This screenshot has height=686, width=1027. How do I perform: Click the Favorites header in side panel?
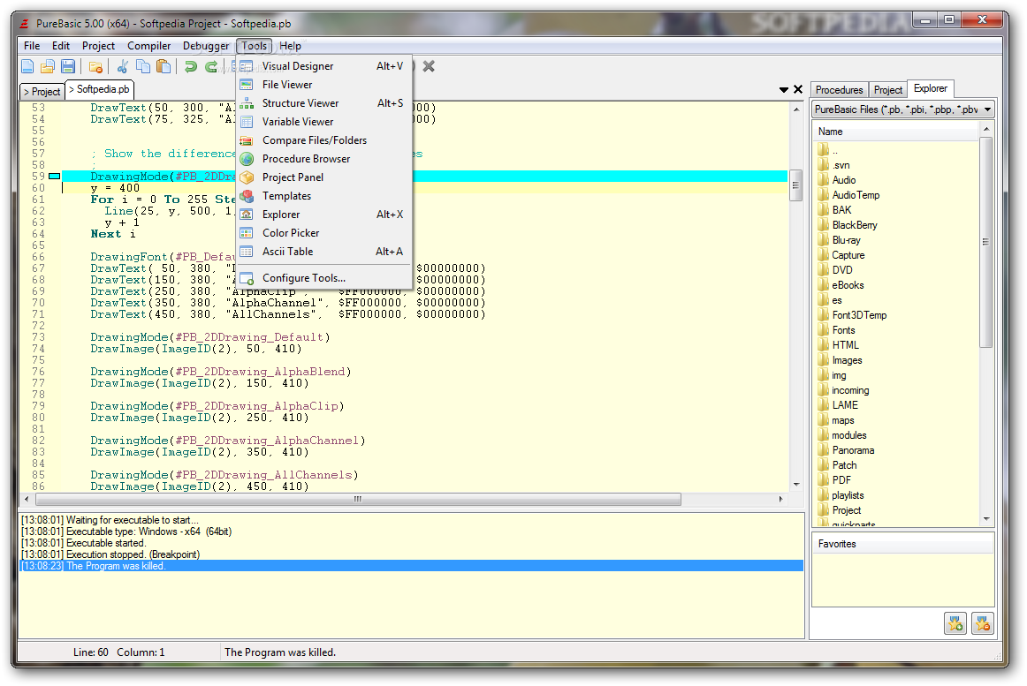coord(903,544)
